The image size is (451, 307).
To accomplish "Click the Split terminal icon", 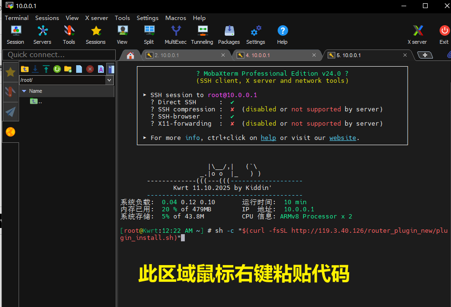I will pos(149,34).
